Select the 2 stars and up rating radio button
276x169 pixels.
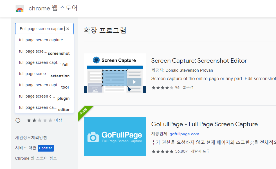click(x=18, y=120)
